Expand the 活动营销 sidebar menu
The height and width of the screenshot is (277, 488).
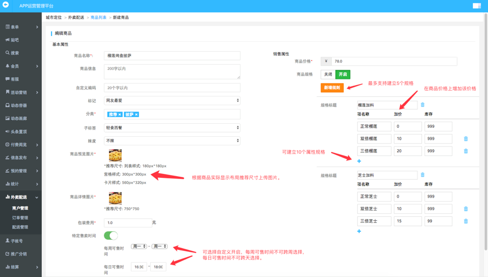click(x=20, y=92)
